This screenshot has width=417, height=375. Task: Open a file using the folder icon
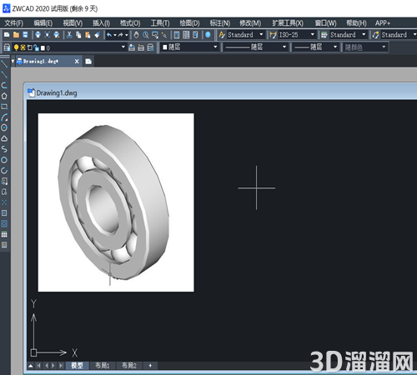pyautogui.click(x=16, y=35)
